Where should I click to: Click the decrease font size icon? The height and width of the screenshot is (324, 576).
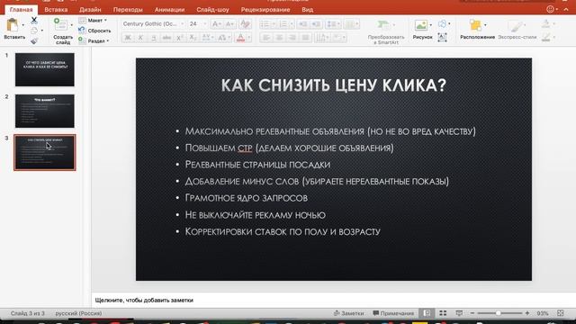coord(229,24)
